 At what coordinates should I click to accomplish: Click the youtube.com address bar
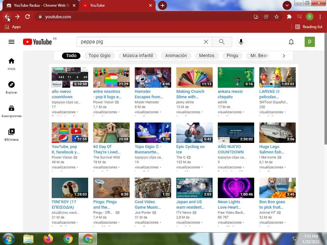coord(144,17)
